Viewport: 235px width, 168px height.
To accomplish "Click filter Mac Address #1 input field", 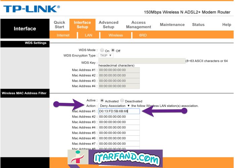I will pos(119,111).
